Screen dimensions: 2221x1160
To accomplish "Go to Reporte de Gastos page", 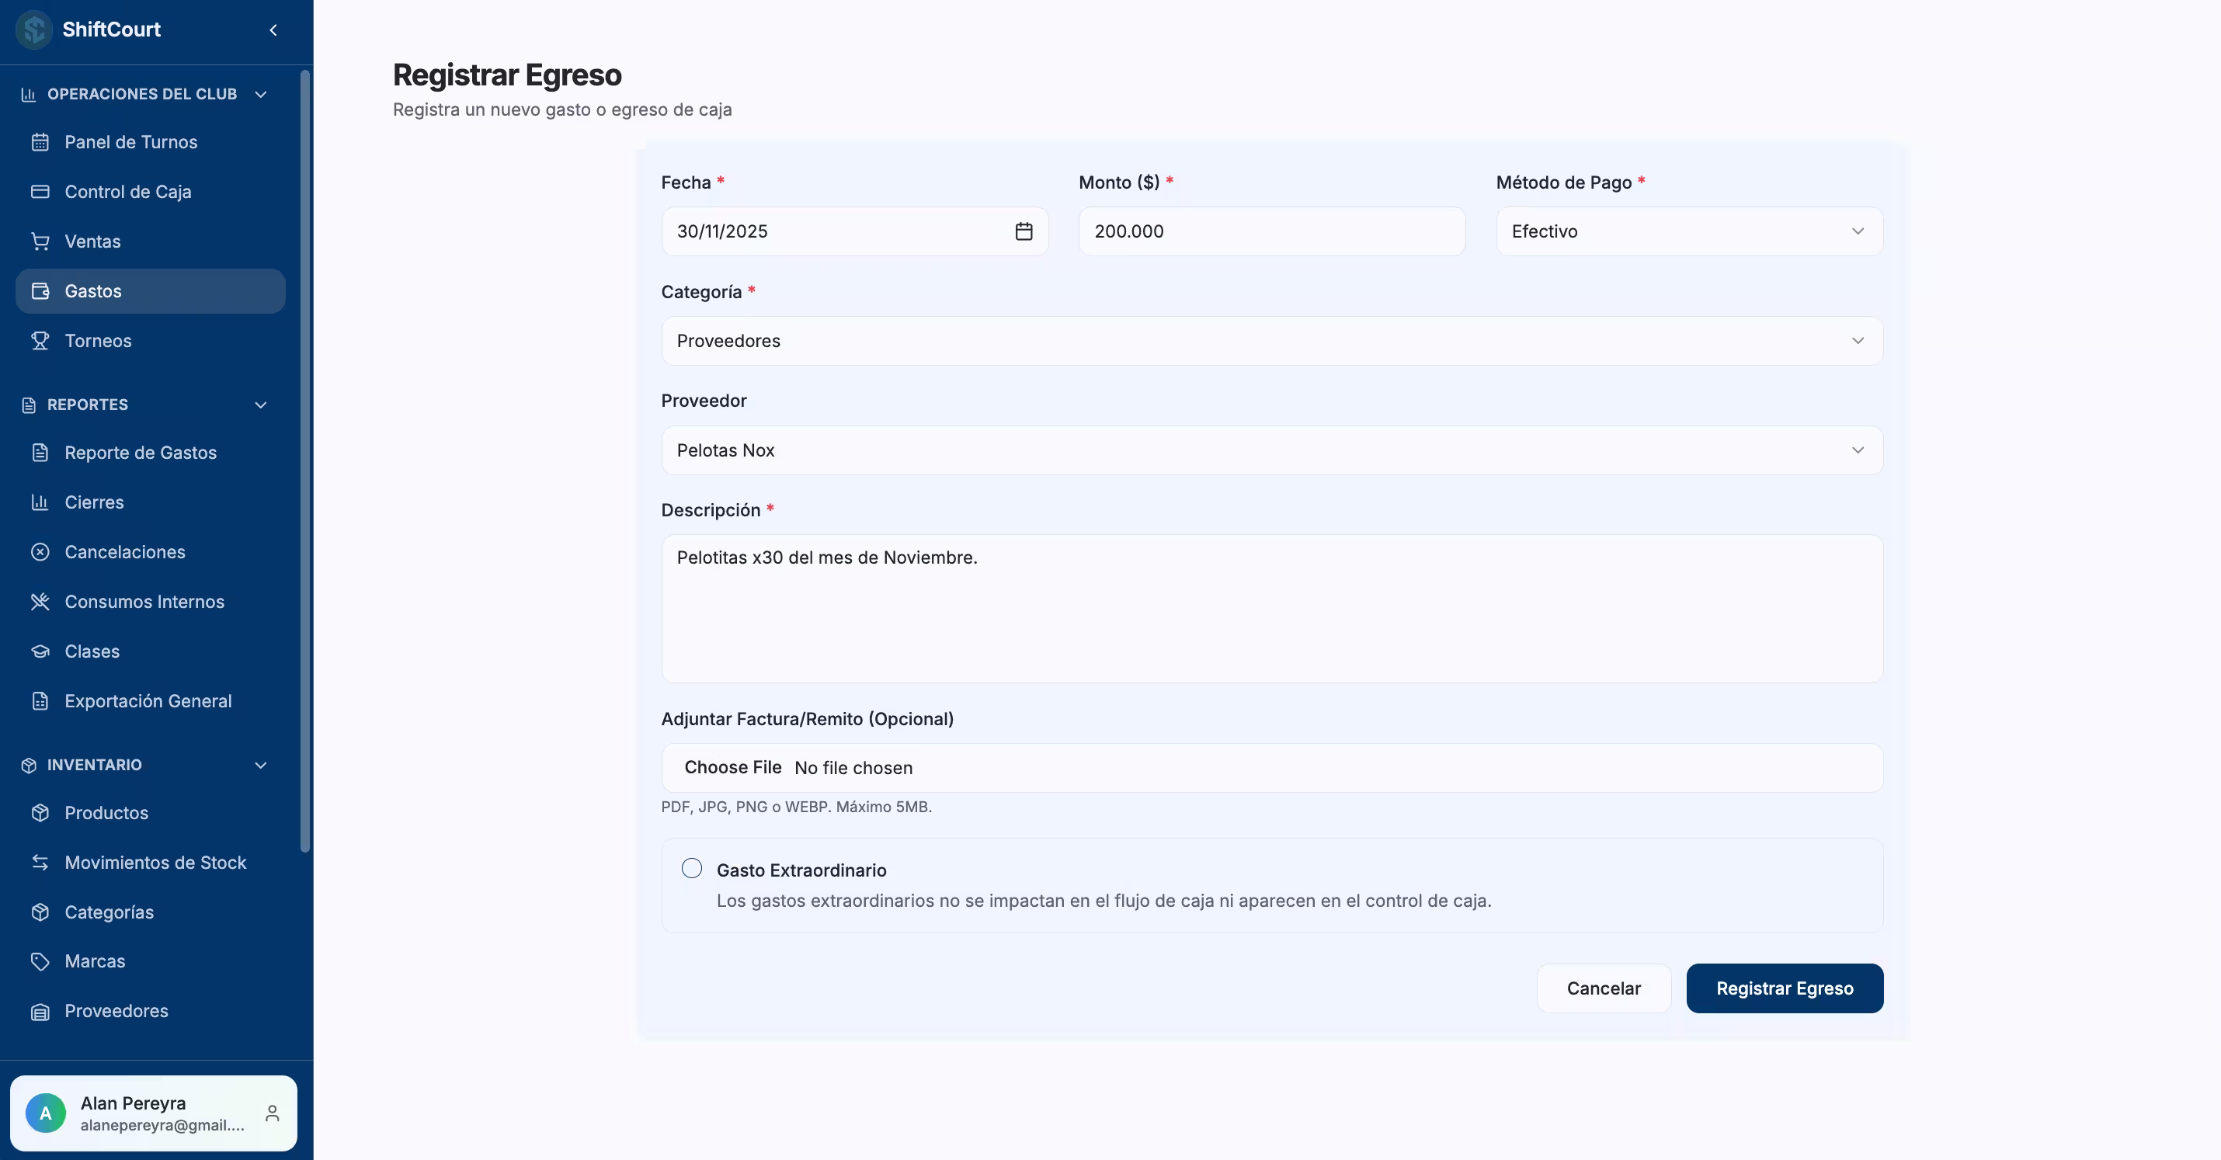I will [140, 453].
